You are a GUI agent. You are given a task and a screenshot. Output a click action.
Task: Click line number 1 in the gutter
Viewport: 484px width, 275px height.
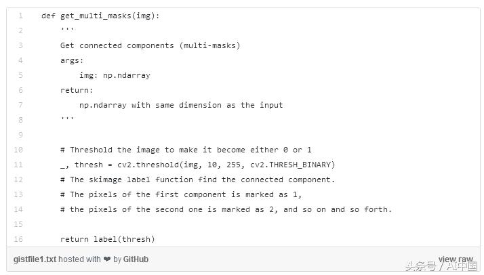(20, 16)
